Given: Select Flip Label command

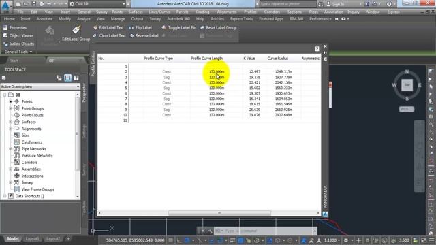Looking at the screenshot, I should pyautogui.click(x=140, y=28).
